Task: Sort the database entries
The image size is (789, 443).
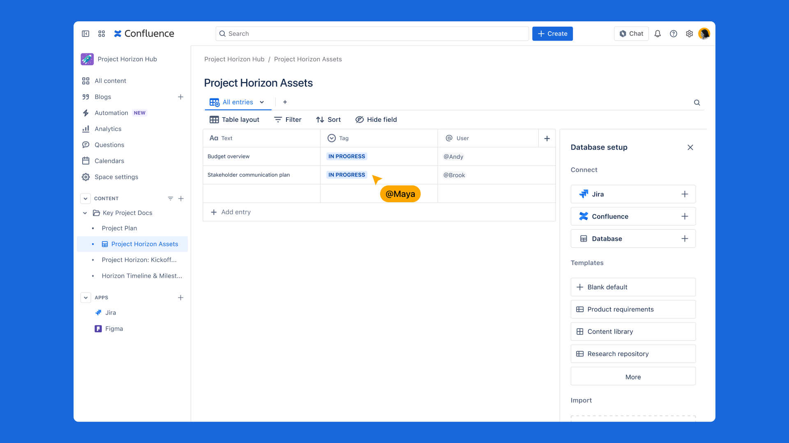Action: 328,120
